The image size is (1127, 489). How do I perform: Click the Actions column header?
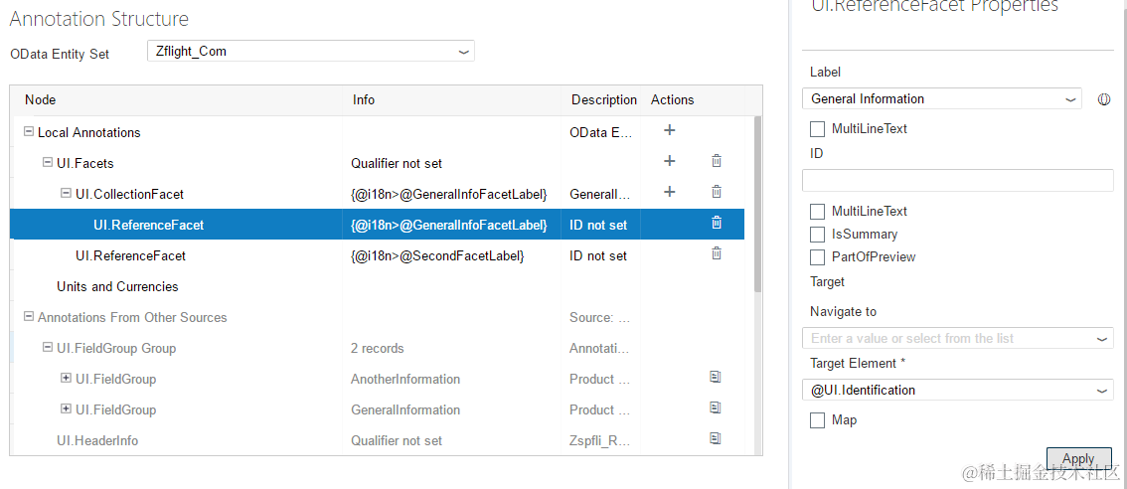pyautogui.click(x=673, y=100)
